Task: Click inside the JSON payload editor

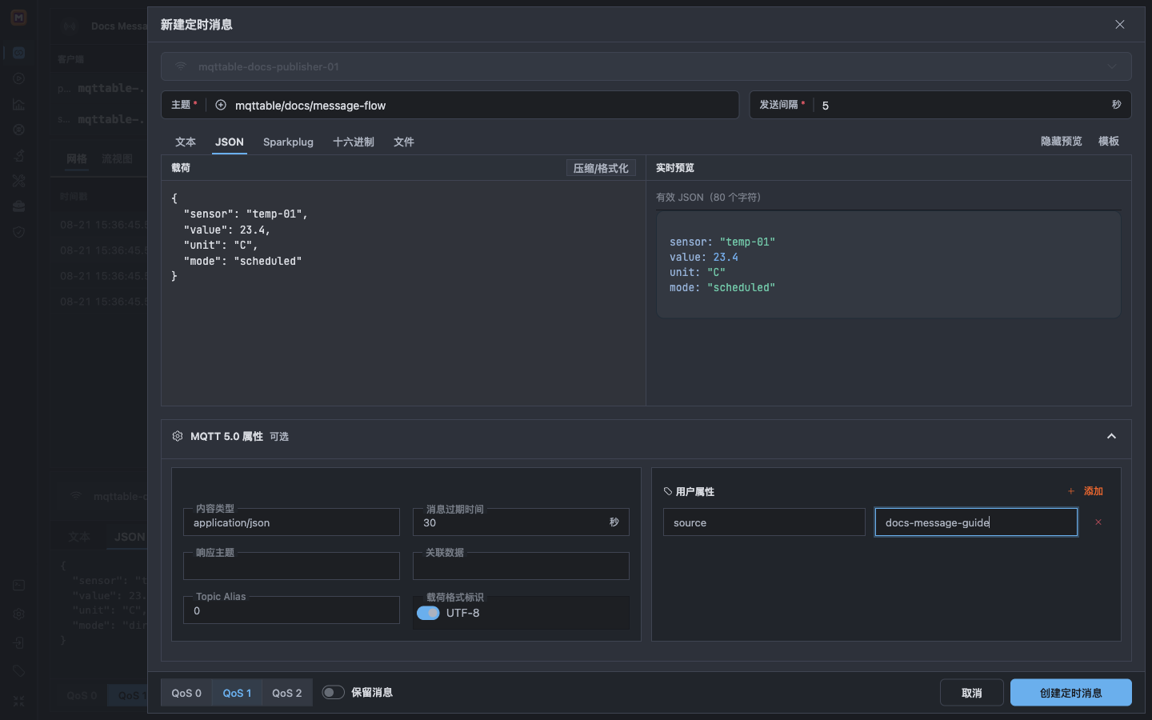Action: point(403,293)
